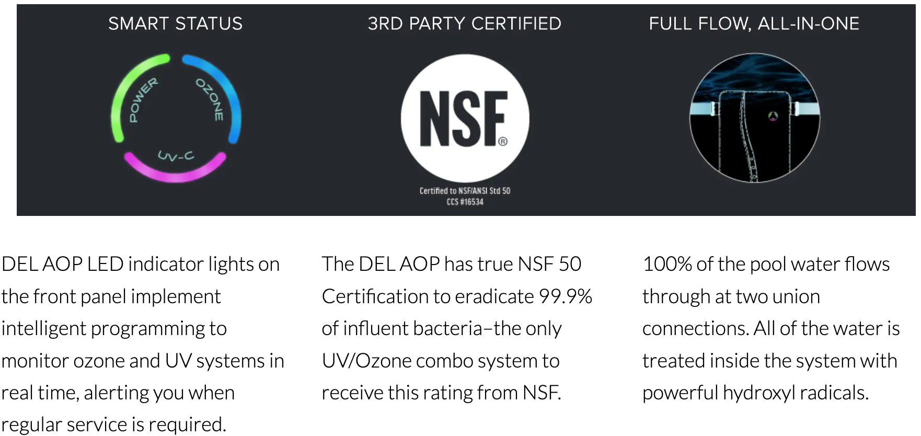Select the SMART STATUS heading
This screenshot has width=921, height=436.
point(175,24)
